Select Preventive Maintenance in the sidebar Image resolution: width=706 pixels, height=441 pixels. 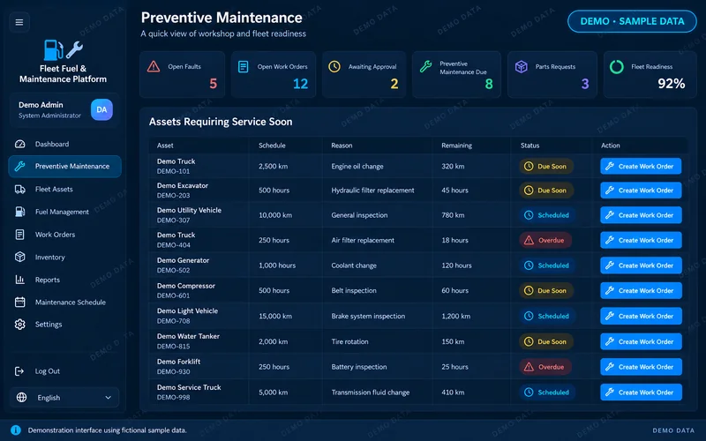(x=64, y=167)
